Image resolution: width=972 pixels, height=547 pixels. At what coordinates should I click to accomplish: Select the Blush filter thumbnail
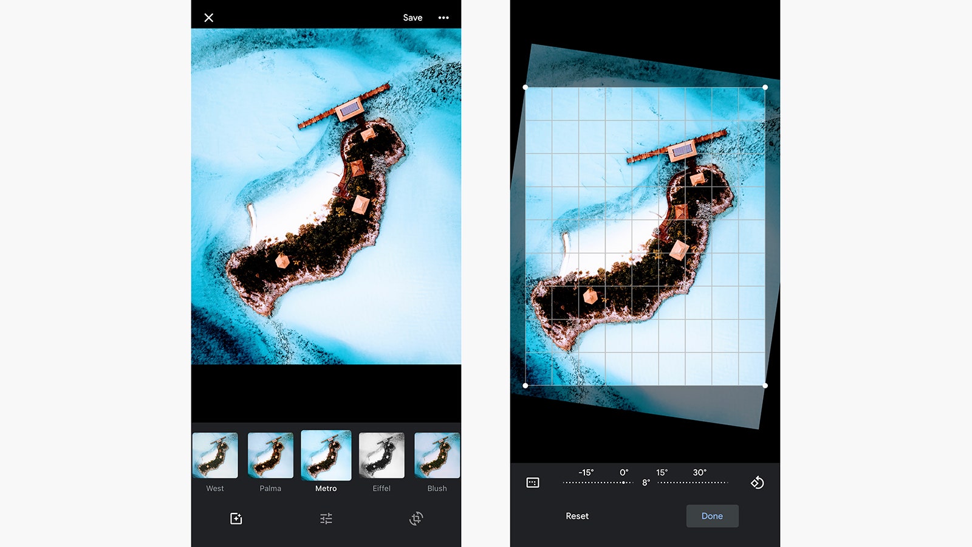(437, 455)
